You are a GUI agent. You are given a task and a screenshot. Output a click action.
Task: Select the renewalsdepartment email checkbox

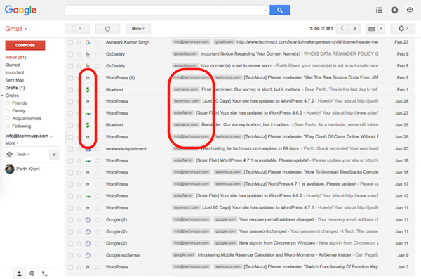(x=71, y=149)
